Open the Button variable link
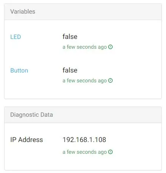Viewport: 166px width, 173px height. [19, 71]
